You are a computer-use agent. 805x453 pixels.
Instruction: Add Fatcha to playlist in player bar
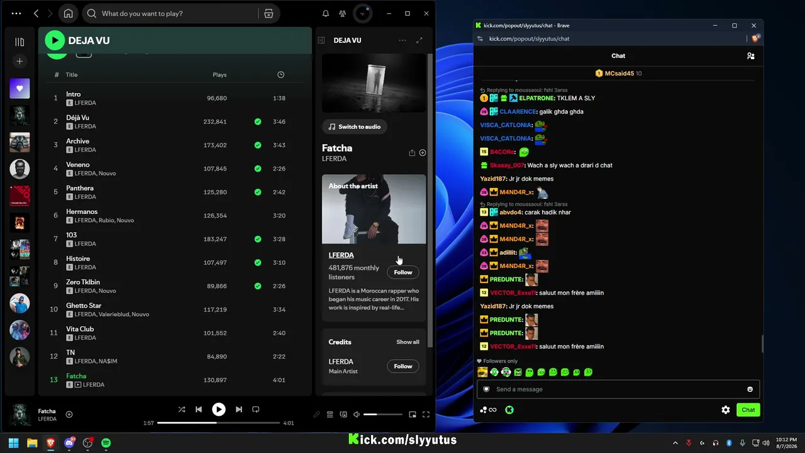(69, 415)
